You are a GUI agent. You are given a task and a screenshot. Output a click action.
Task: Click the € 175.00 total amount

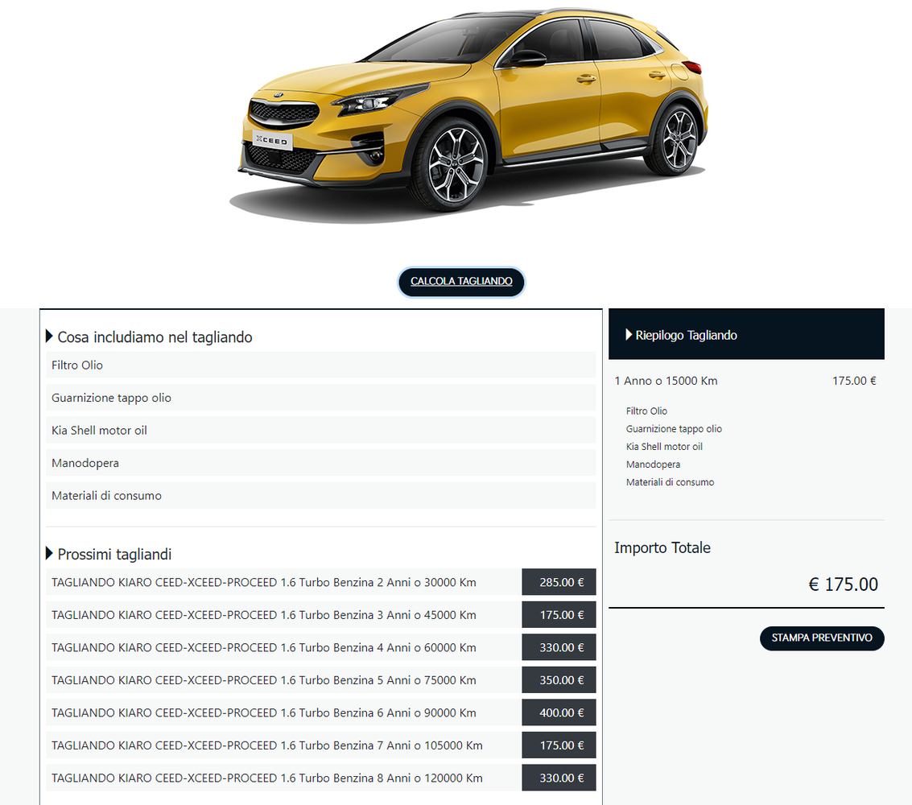point(844,584)
